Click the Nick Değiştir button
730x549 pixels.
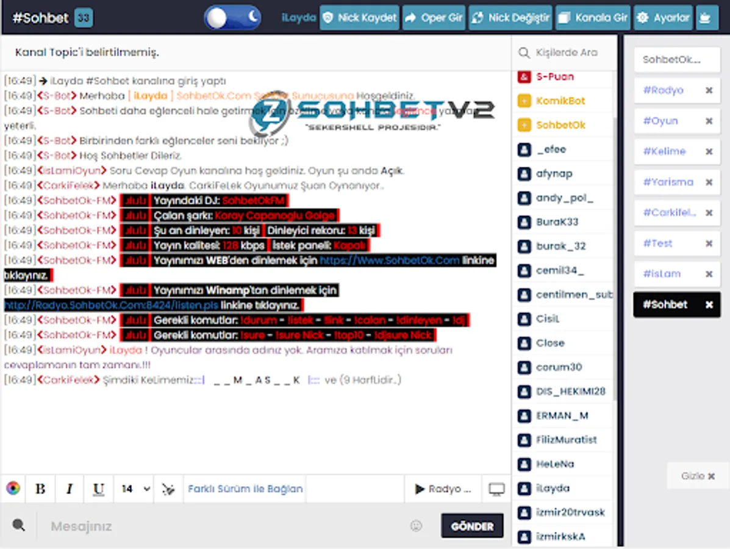coord(510,18)
